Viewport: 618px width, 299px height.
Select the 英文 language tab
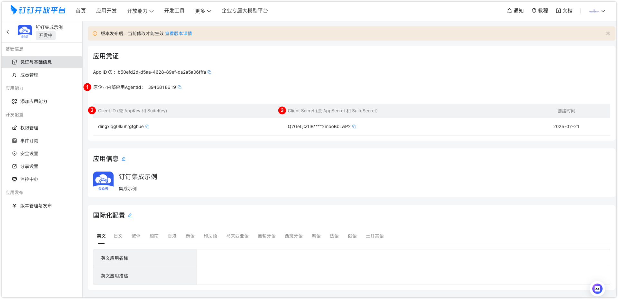[101, 236]
